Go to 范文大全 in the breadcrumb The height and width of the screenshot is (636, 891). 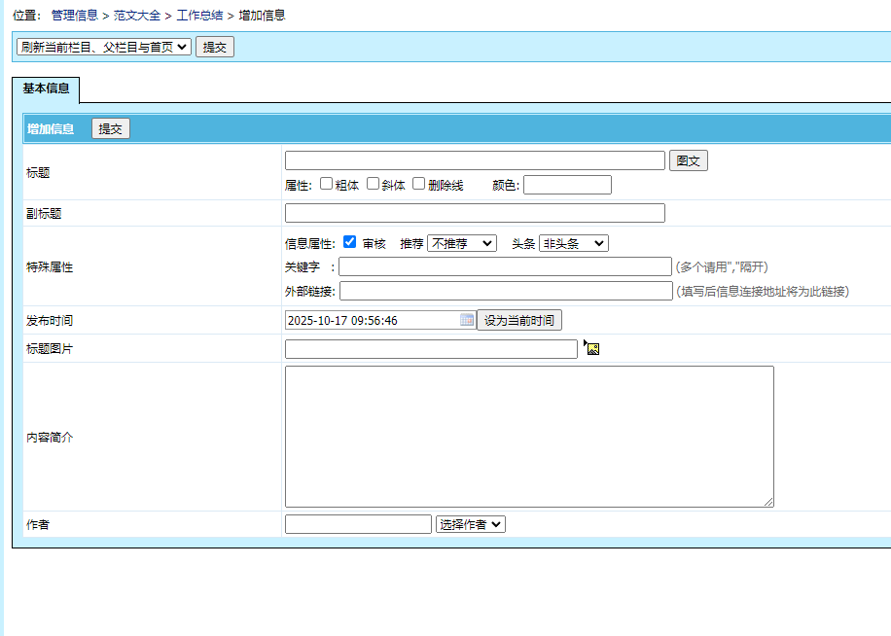pos(137,16)
